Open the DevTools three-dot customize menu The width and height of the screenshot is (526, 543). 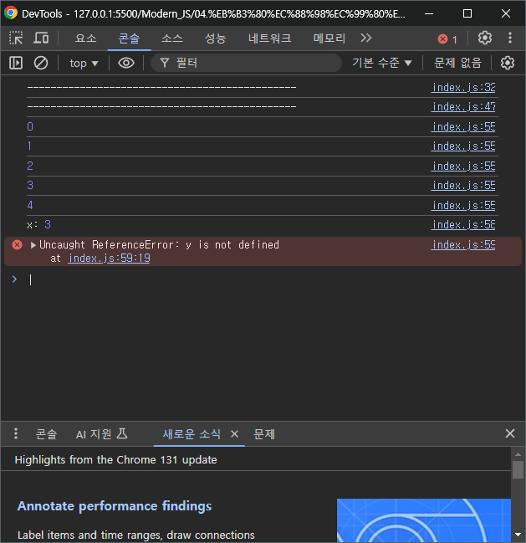pos(510,38)
